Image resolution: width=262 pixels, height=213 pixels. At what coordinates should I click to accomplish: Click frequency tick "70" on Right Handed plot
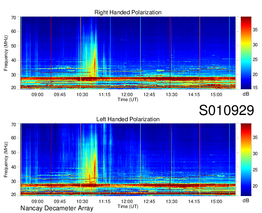(13, 18)
